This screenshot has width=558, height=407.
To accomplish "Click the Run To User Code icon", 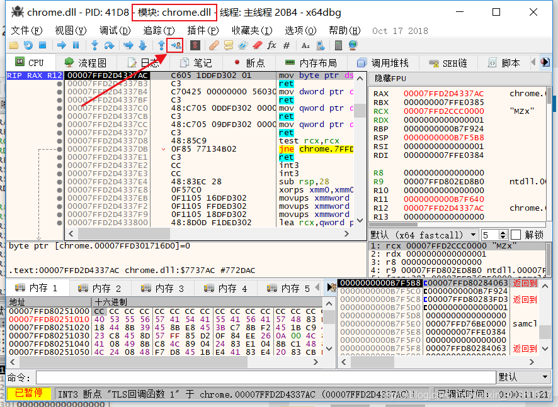I will tap(176, 45).
